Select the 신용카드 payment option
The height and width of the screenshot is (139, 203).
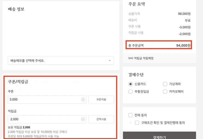click(131, 84)
